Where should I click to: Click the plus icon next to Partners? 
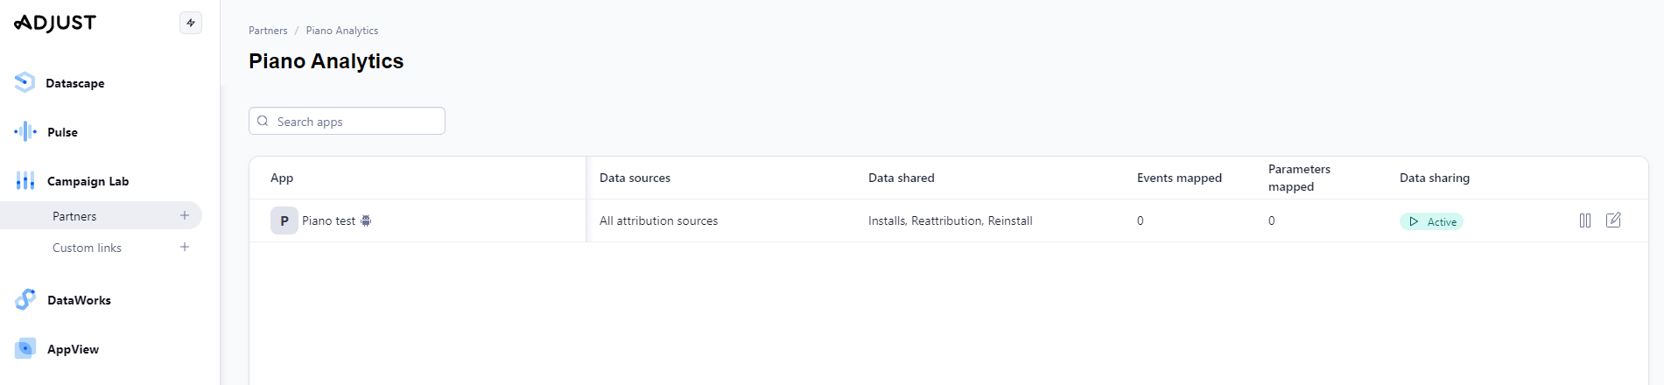coord(185,215)
